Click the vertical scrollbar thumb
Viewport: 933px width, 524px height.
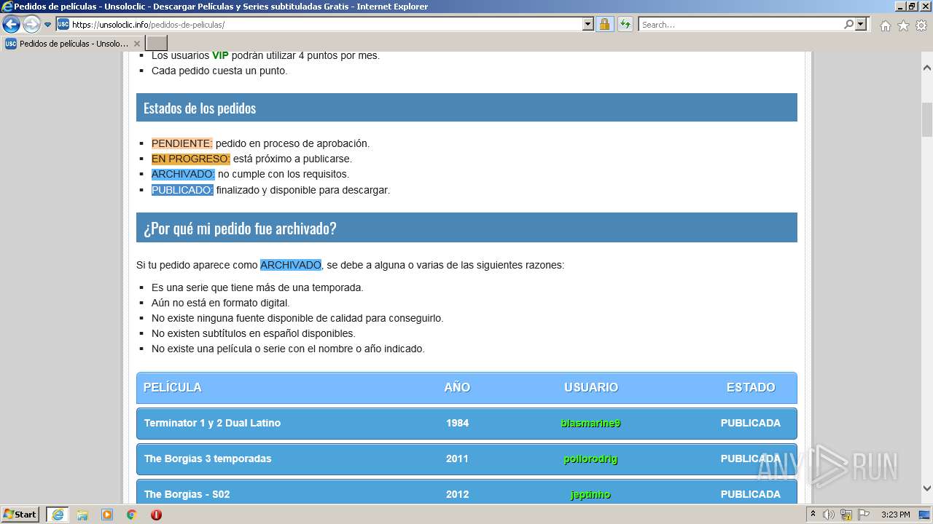pyautogui.click(x=927, y=119)
